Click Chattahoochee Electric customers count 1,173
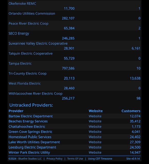 pyautogui.click(x=136, y=127)
